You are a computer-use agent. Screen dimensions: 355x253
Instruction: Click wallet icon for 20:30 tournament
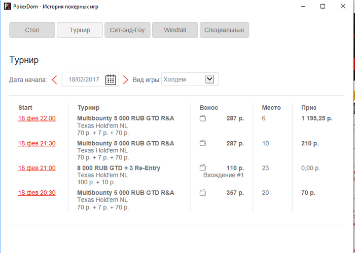pyautogui.click(x=203, y=193)
